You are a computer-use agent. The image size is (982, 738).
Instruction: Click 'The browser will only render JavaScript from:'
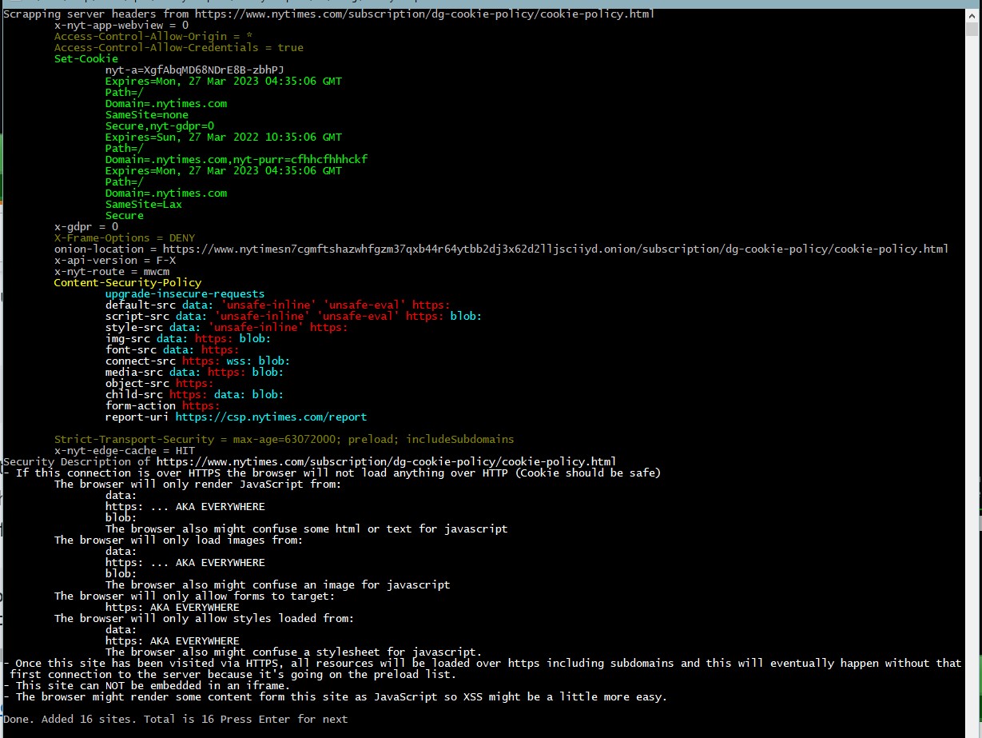coord(198,484)
